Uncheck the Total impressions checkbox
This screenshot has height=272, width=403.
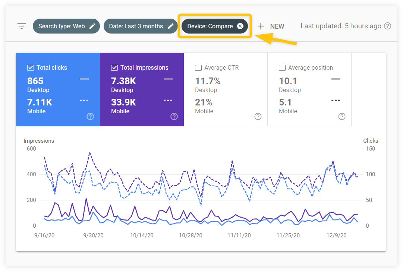[115, 68]
